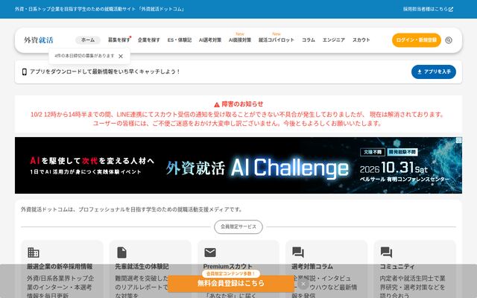Open the 外資就活 AI Challenge banner
This screenshot has height=298, width=477.
tap(238, 165)
